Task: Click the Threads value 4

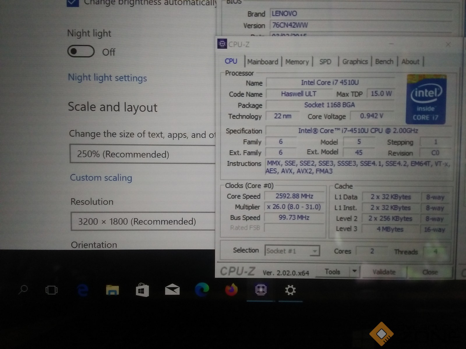Action: (436, 251)
